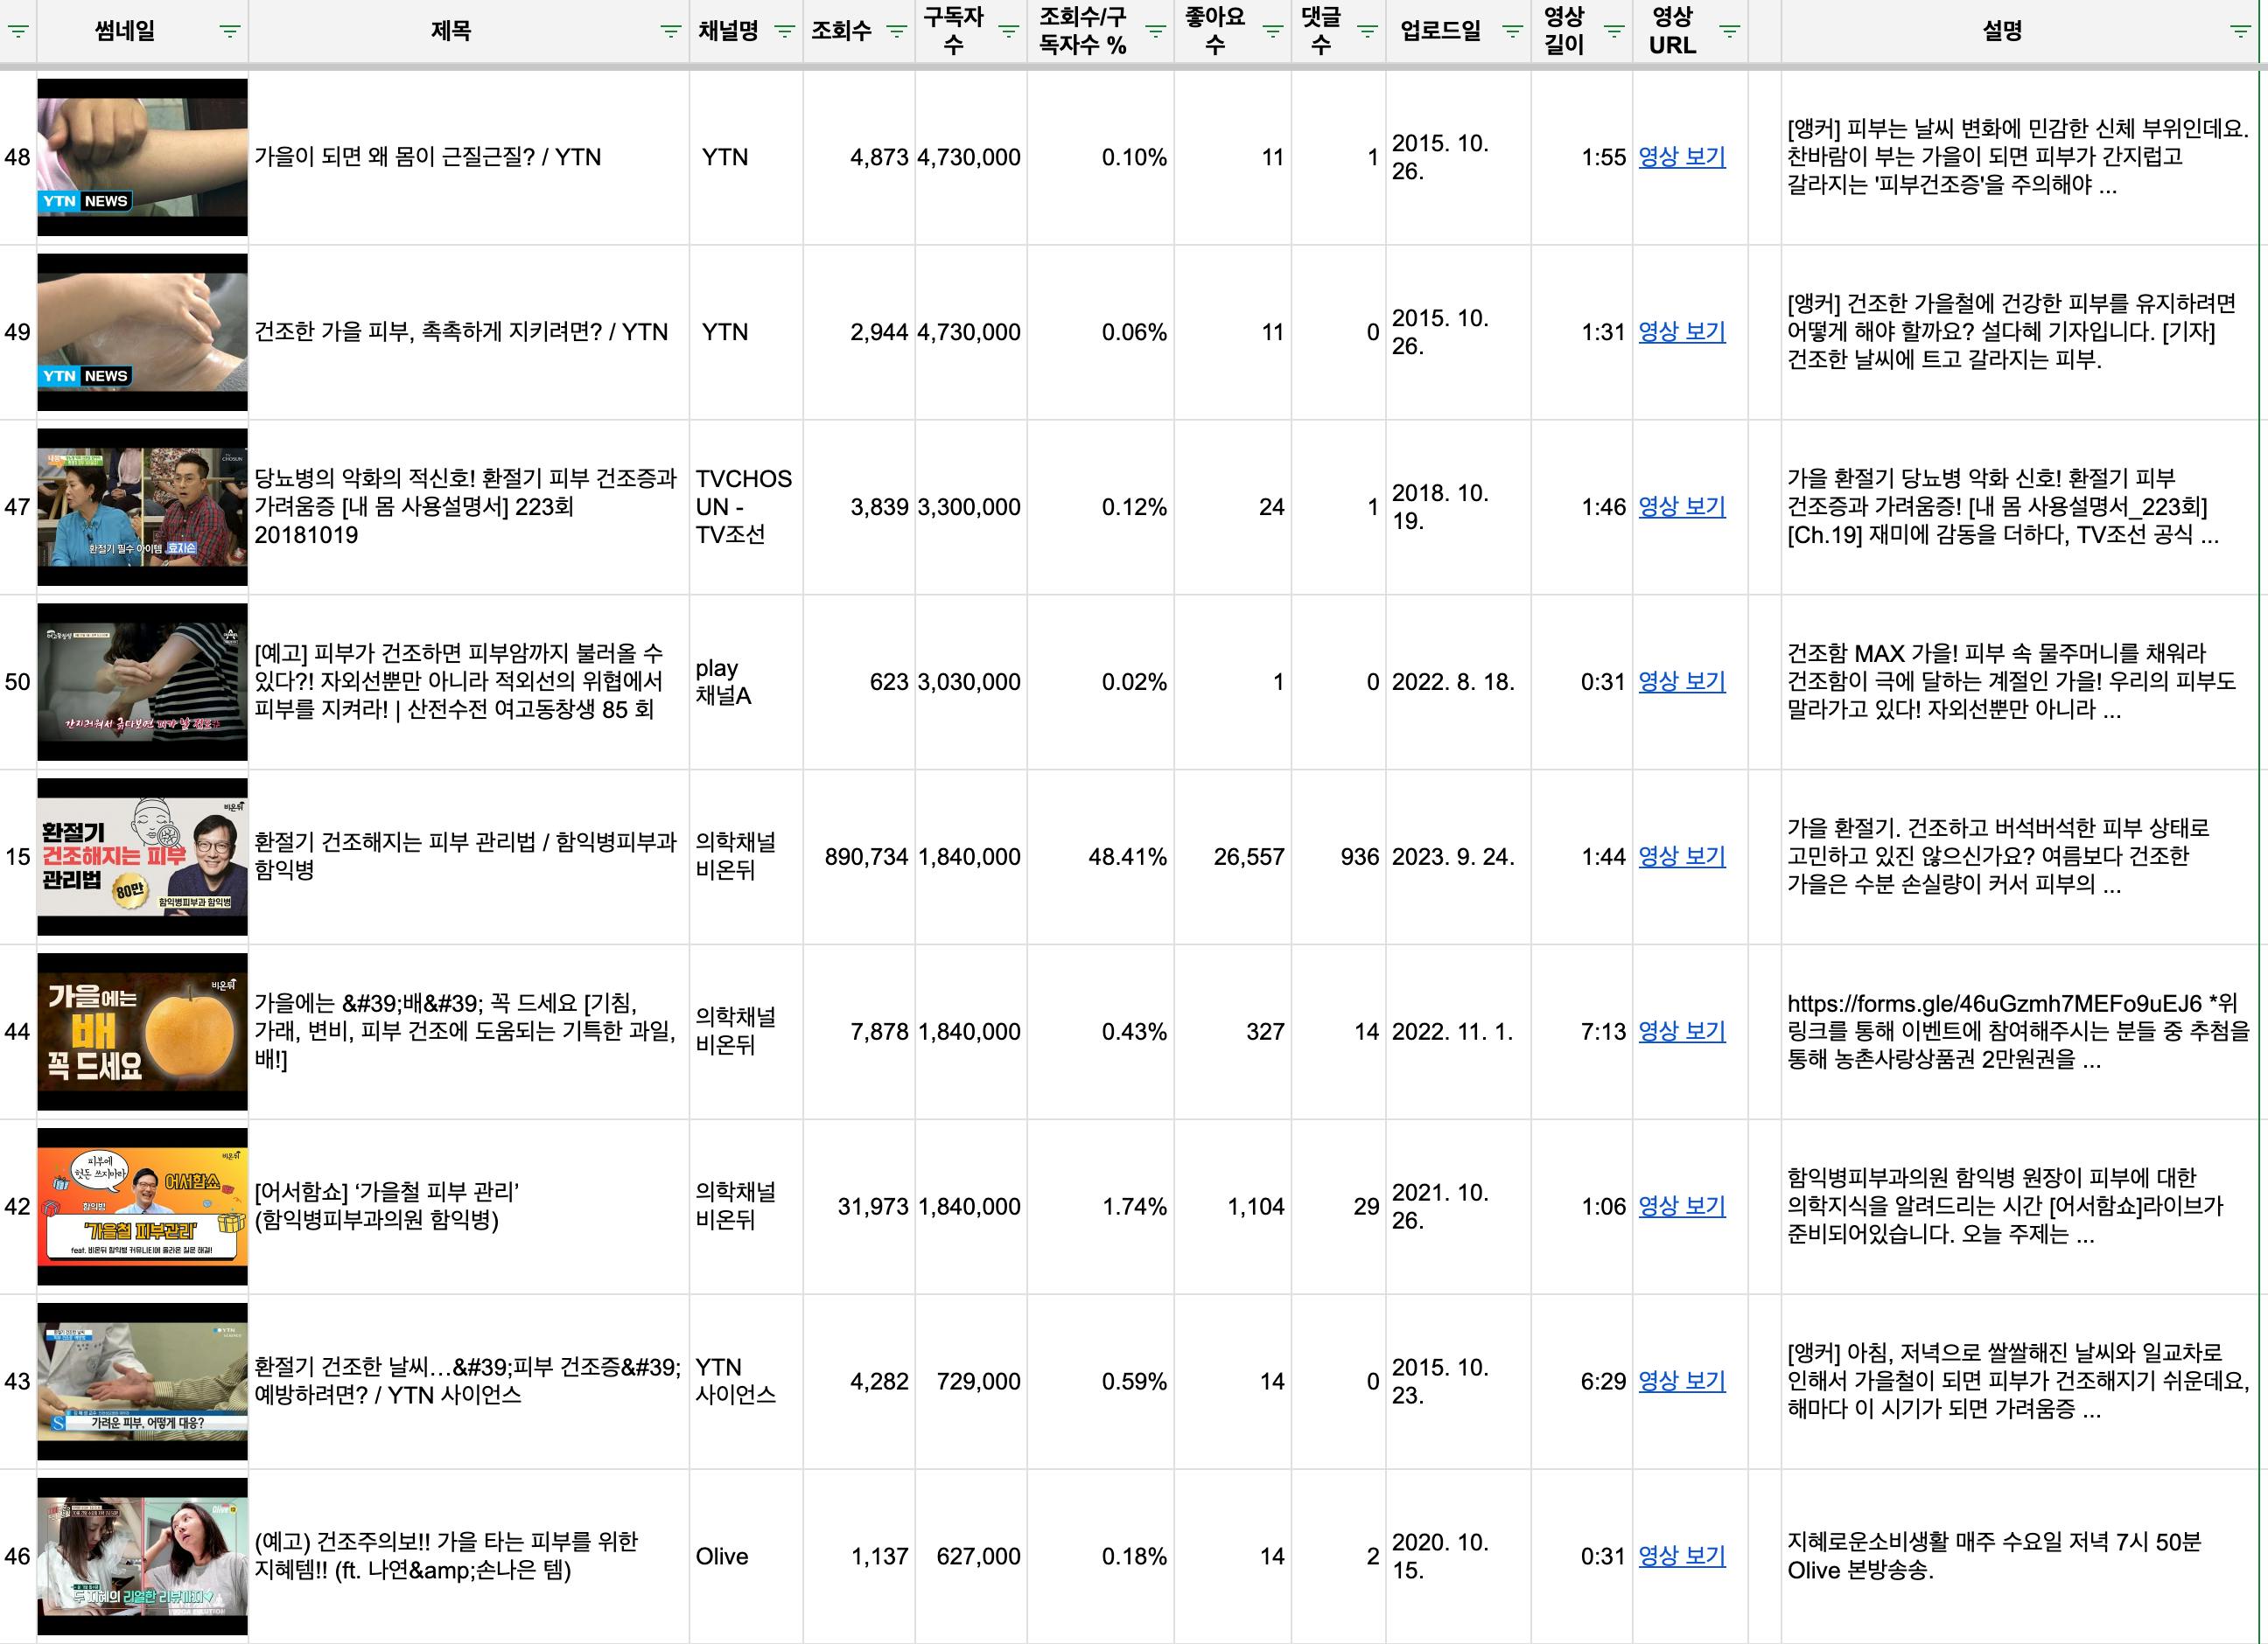Image resolution: width=2268 pixels, height=1644 pixels.
Task: Click the 좋아요수 column filter icon
Action: tap(1272, 31)
